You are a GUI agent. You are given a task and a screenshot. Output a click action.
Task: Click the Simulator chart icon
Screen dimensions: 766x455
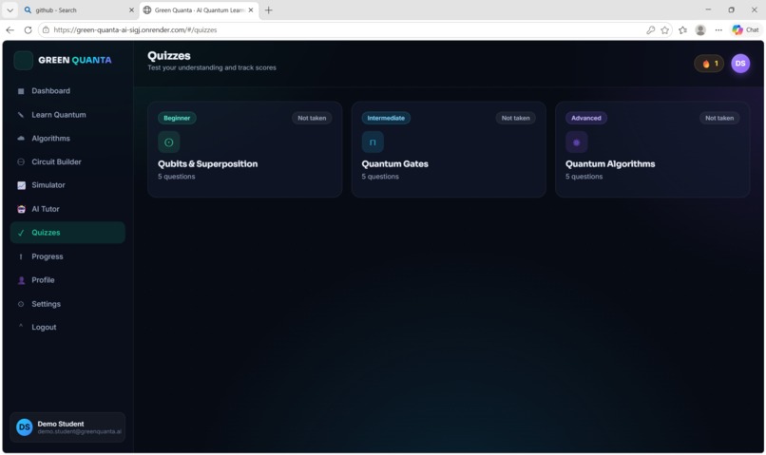(x=21, y=185)
